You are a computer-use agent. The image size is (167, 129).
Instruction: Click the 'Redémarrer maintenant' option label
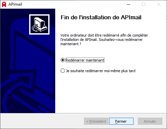tap(85, 60)
